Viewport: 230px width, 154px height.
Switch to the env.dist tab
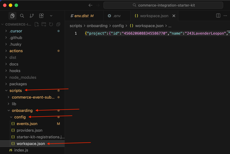click(x=84, y=16)
